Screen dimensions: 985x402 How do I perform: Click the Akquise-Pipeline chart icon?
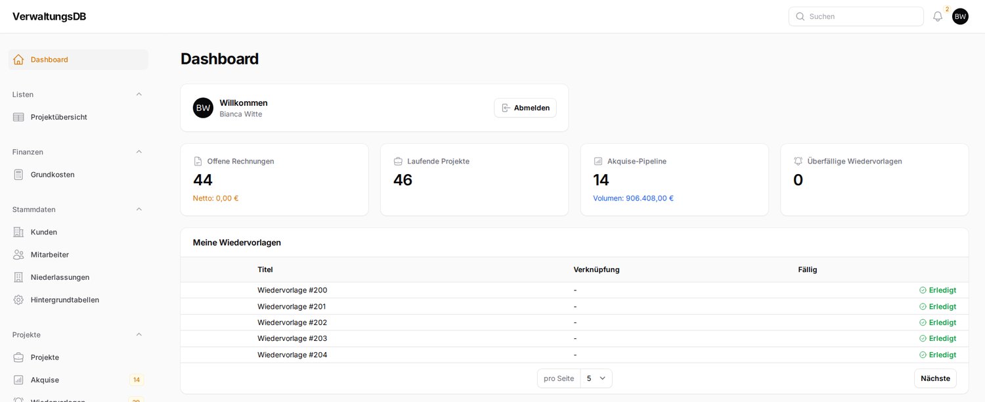598,161
